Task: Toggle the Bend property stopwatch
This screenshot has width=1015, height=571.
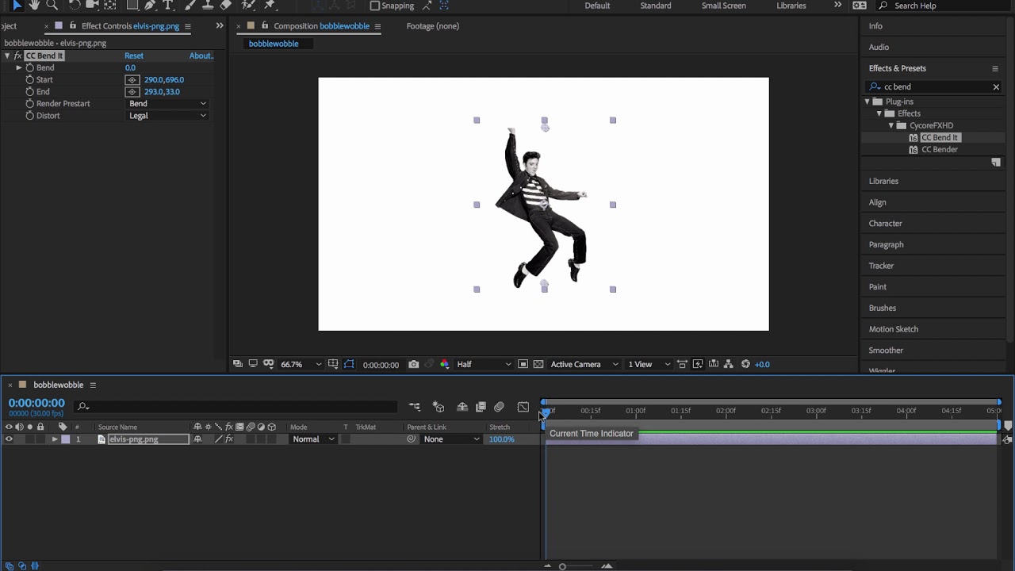Action: point(30,68)
